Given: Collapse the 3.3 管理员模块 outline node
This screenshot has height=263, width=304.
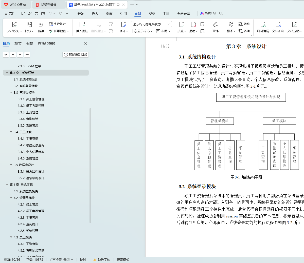Looking at the screenshot, I should pyautogui.click(x=11, y=92).
